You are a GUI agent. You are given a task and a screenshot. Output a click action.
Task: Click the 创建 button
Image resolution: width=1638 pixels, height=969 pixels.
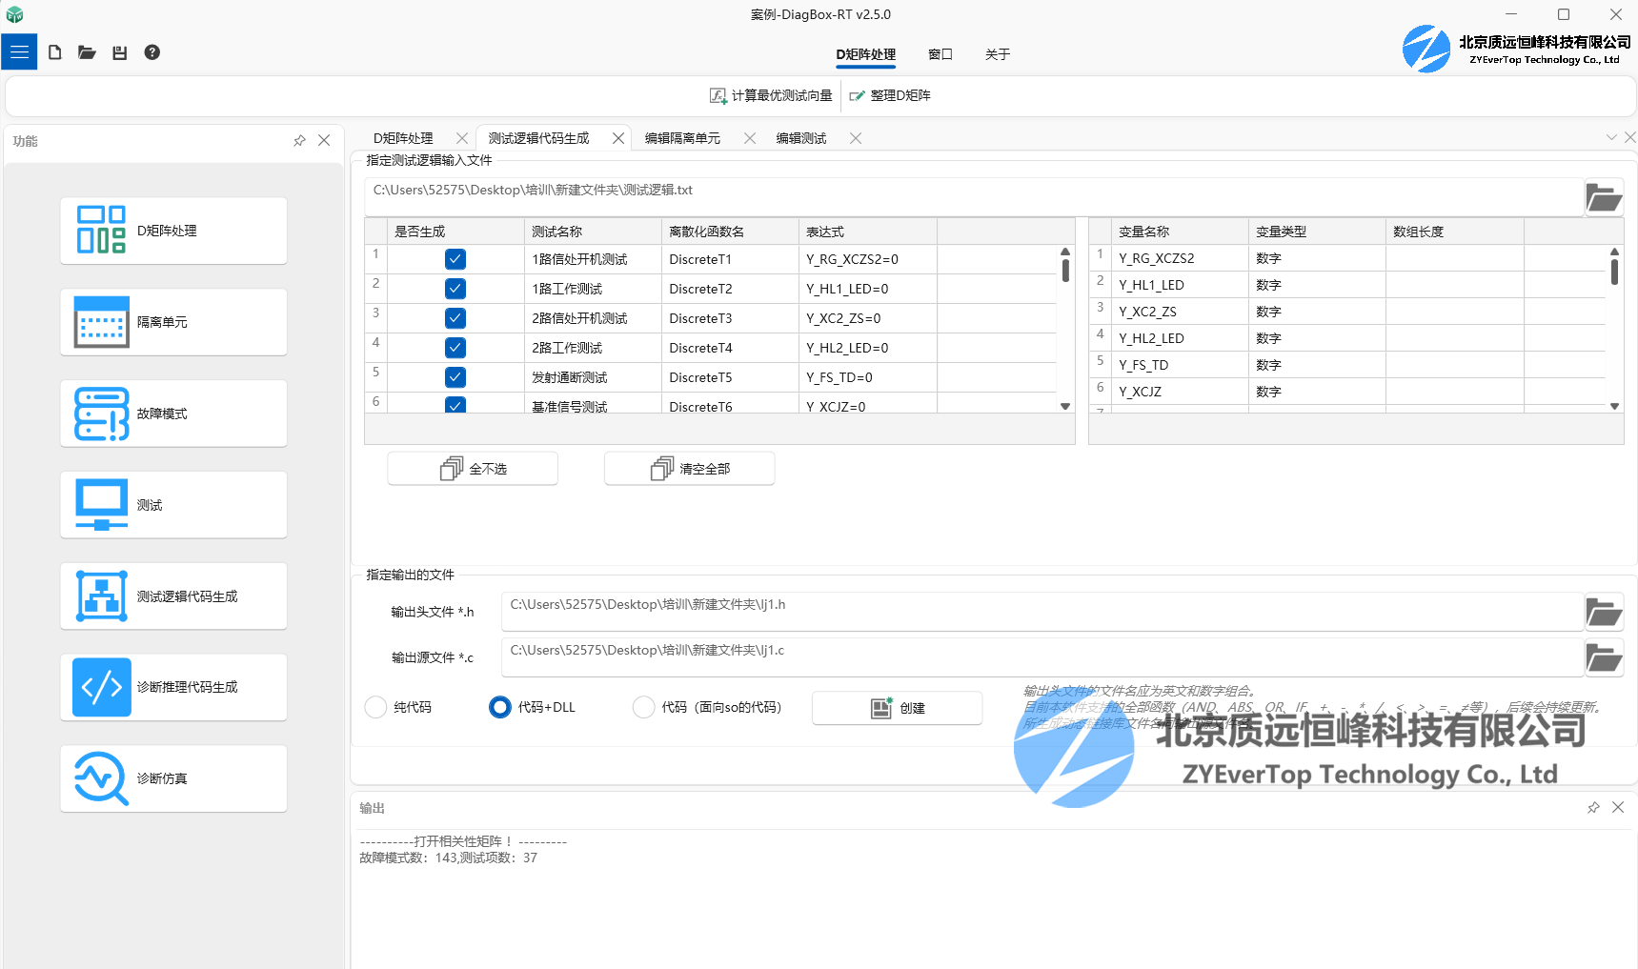coord(898,708)
